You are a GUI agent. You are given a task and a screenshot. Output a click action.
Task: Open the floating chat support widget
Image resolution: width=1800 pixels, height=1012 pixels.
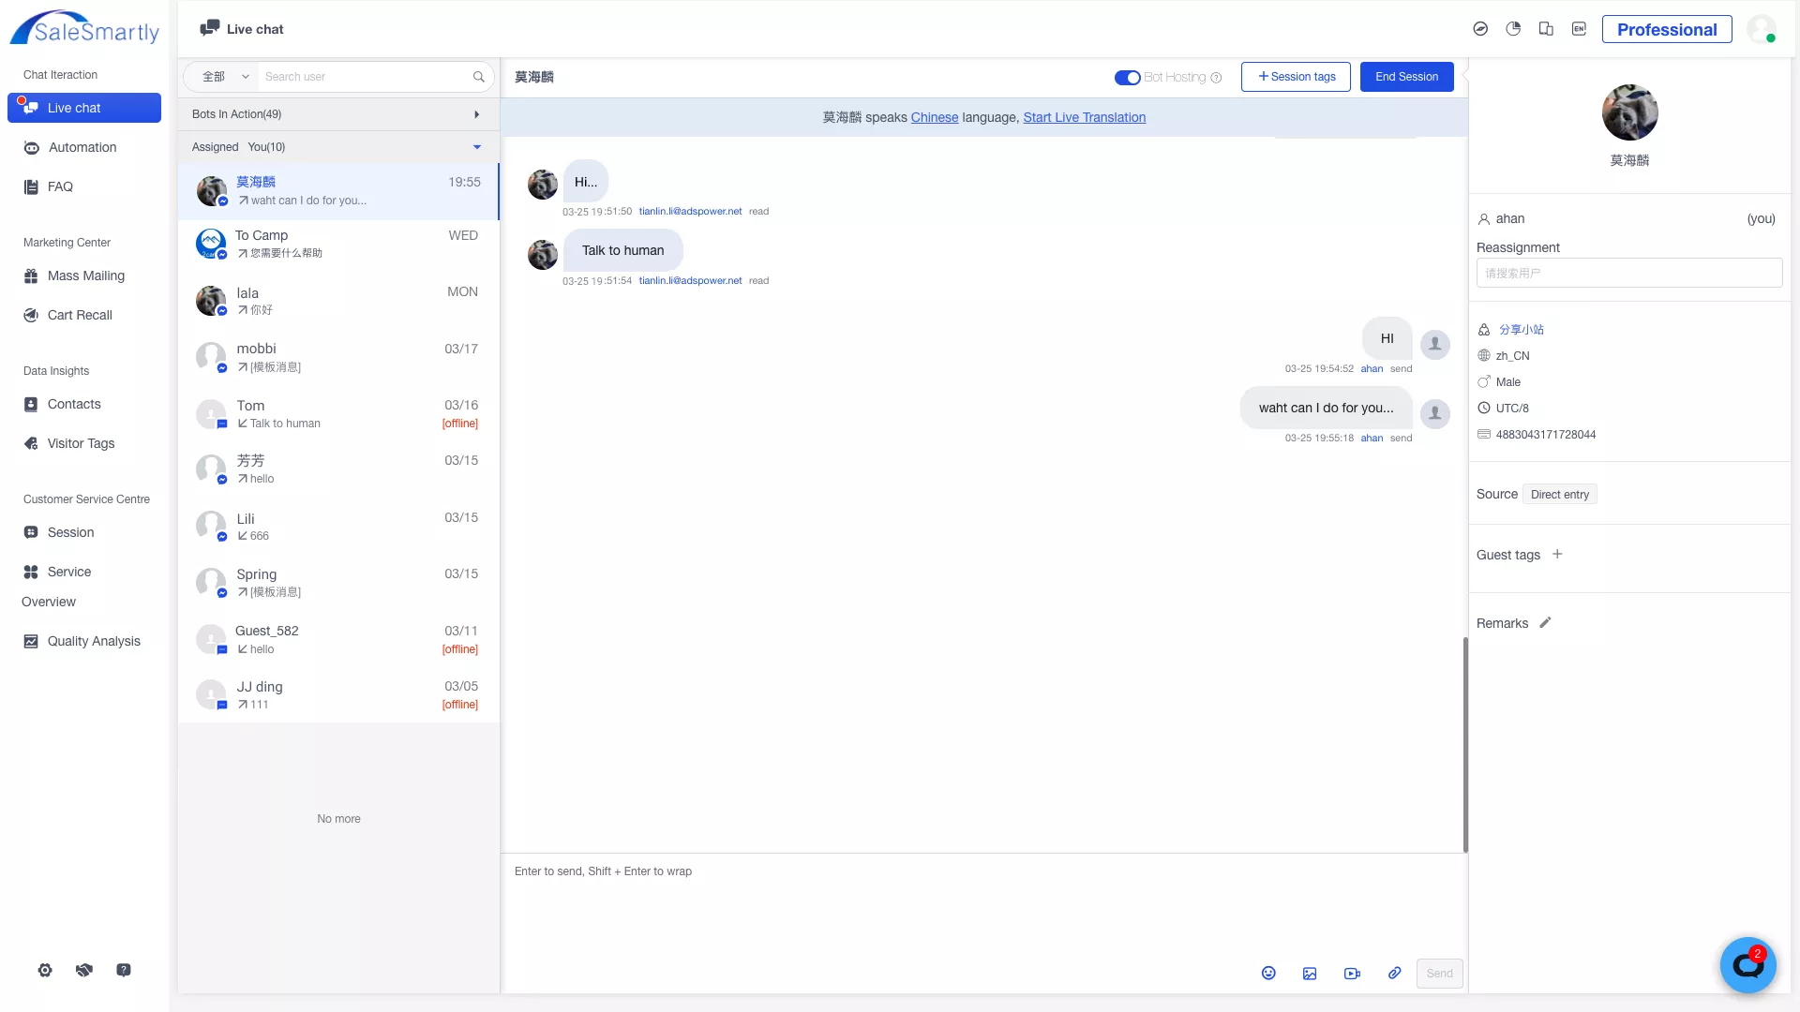click(x=1747, y=965)
